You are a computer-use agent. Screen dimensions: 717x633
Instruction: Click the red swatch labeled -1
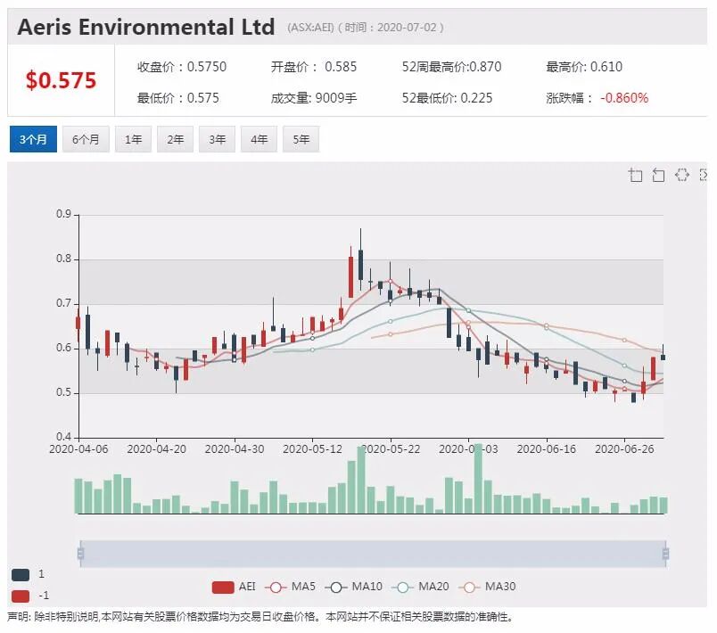(21, 596)
